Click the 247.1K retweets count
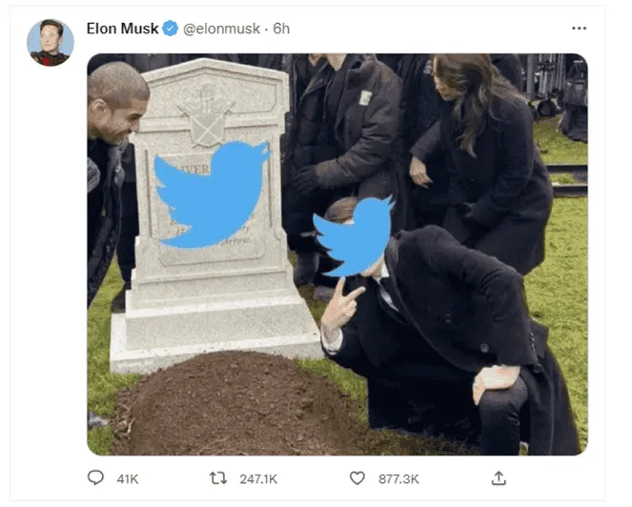The height and width of the screenshot is (507, 632). [x=258, y=478]
